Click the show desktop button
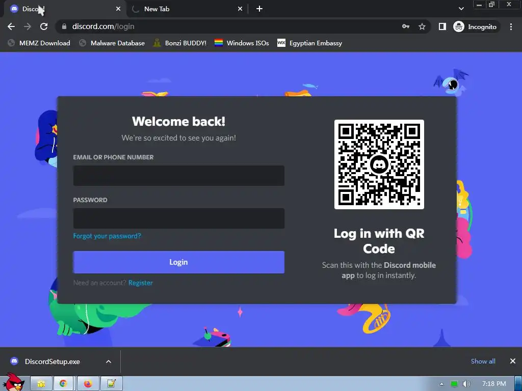The image size is (522, 391). click(x=518, y=384)
